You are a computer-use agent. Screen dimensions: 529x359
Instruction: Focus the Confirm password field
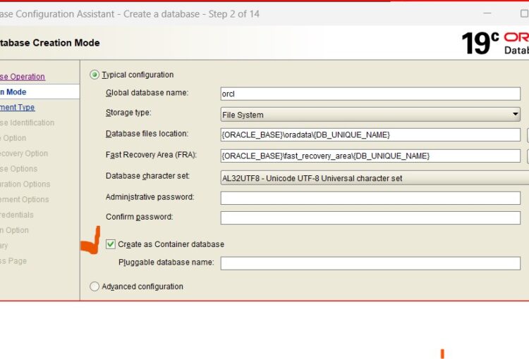pyautogui.click(x=370, y=218)
